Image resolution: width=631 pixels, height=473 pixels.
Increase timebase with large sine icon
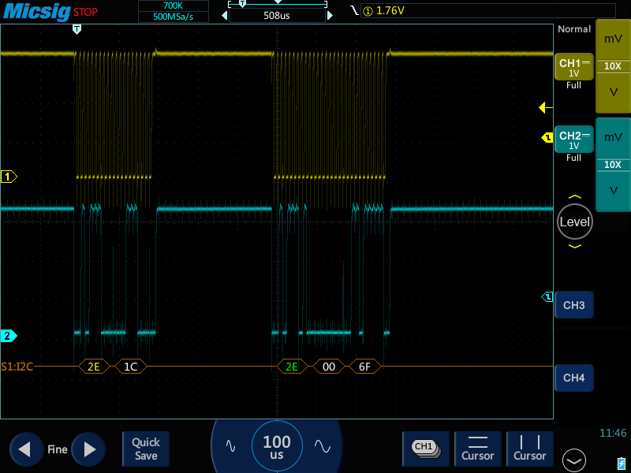(323, 446)
